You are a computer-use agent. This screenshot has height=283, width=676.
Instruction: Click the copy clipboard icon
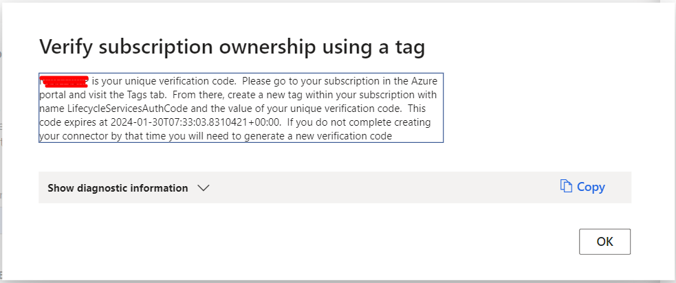566,186
